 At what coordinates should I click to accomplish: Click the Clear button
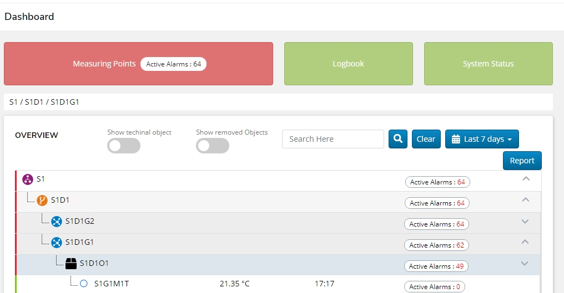click(426, 139)
